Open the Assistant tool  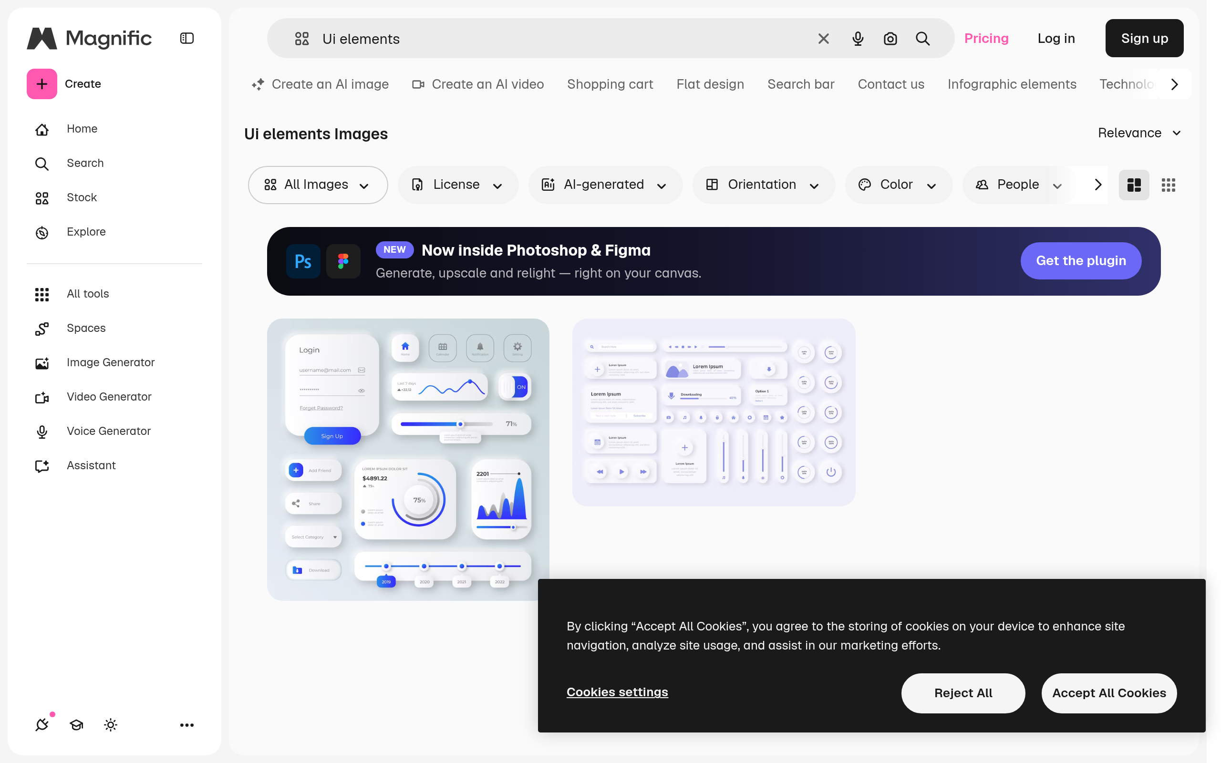click(x=75, y=465)
